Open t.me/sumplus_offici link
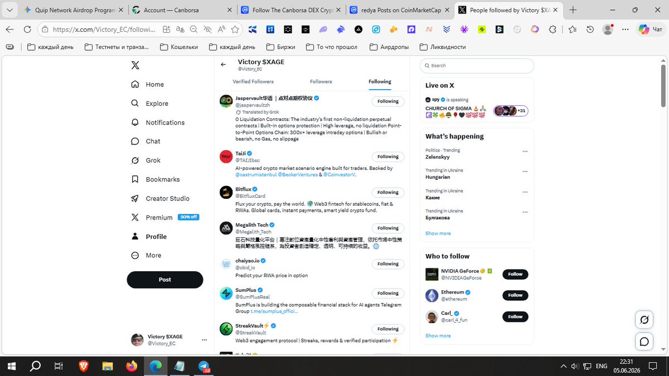 coord(274,311)
